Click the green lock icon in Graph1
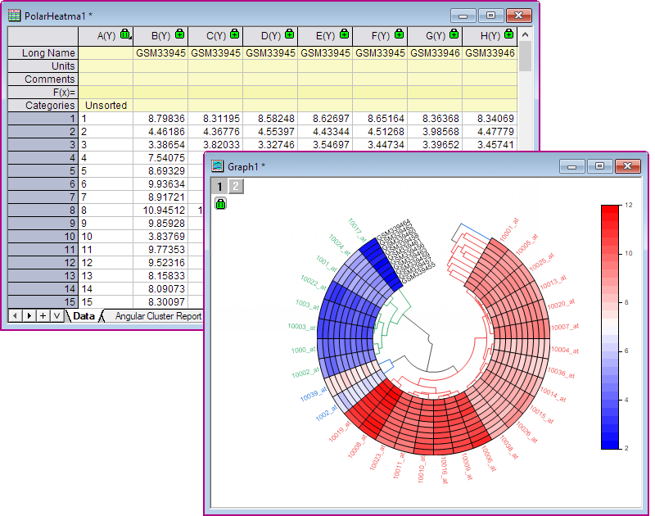655x516 pixels. point(220,203)
